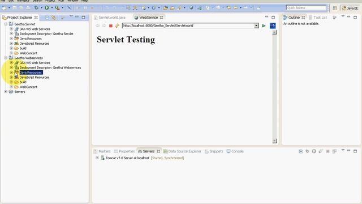Click the green Go arrow beside the URL
The image size is (362, 204).
click(264, 25)
